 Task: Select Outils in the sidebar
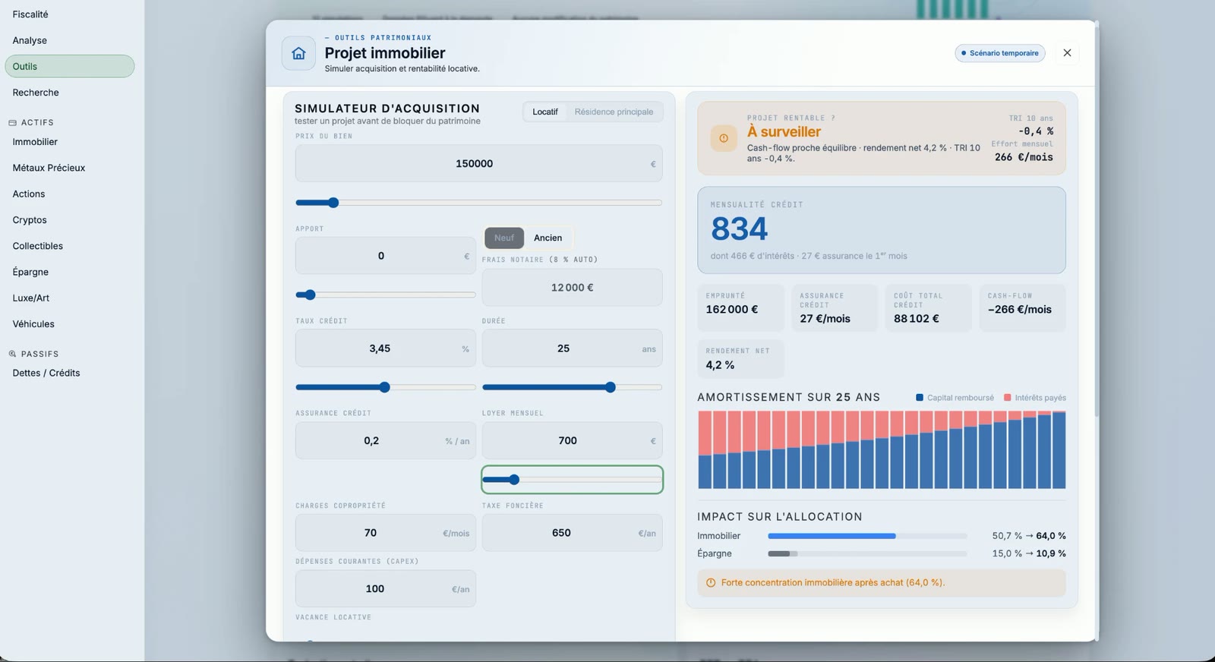tap(70, 66)
